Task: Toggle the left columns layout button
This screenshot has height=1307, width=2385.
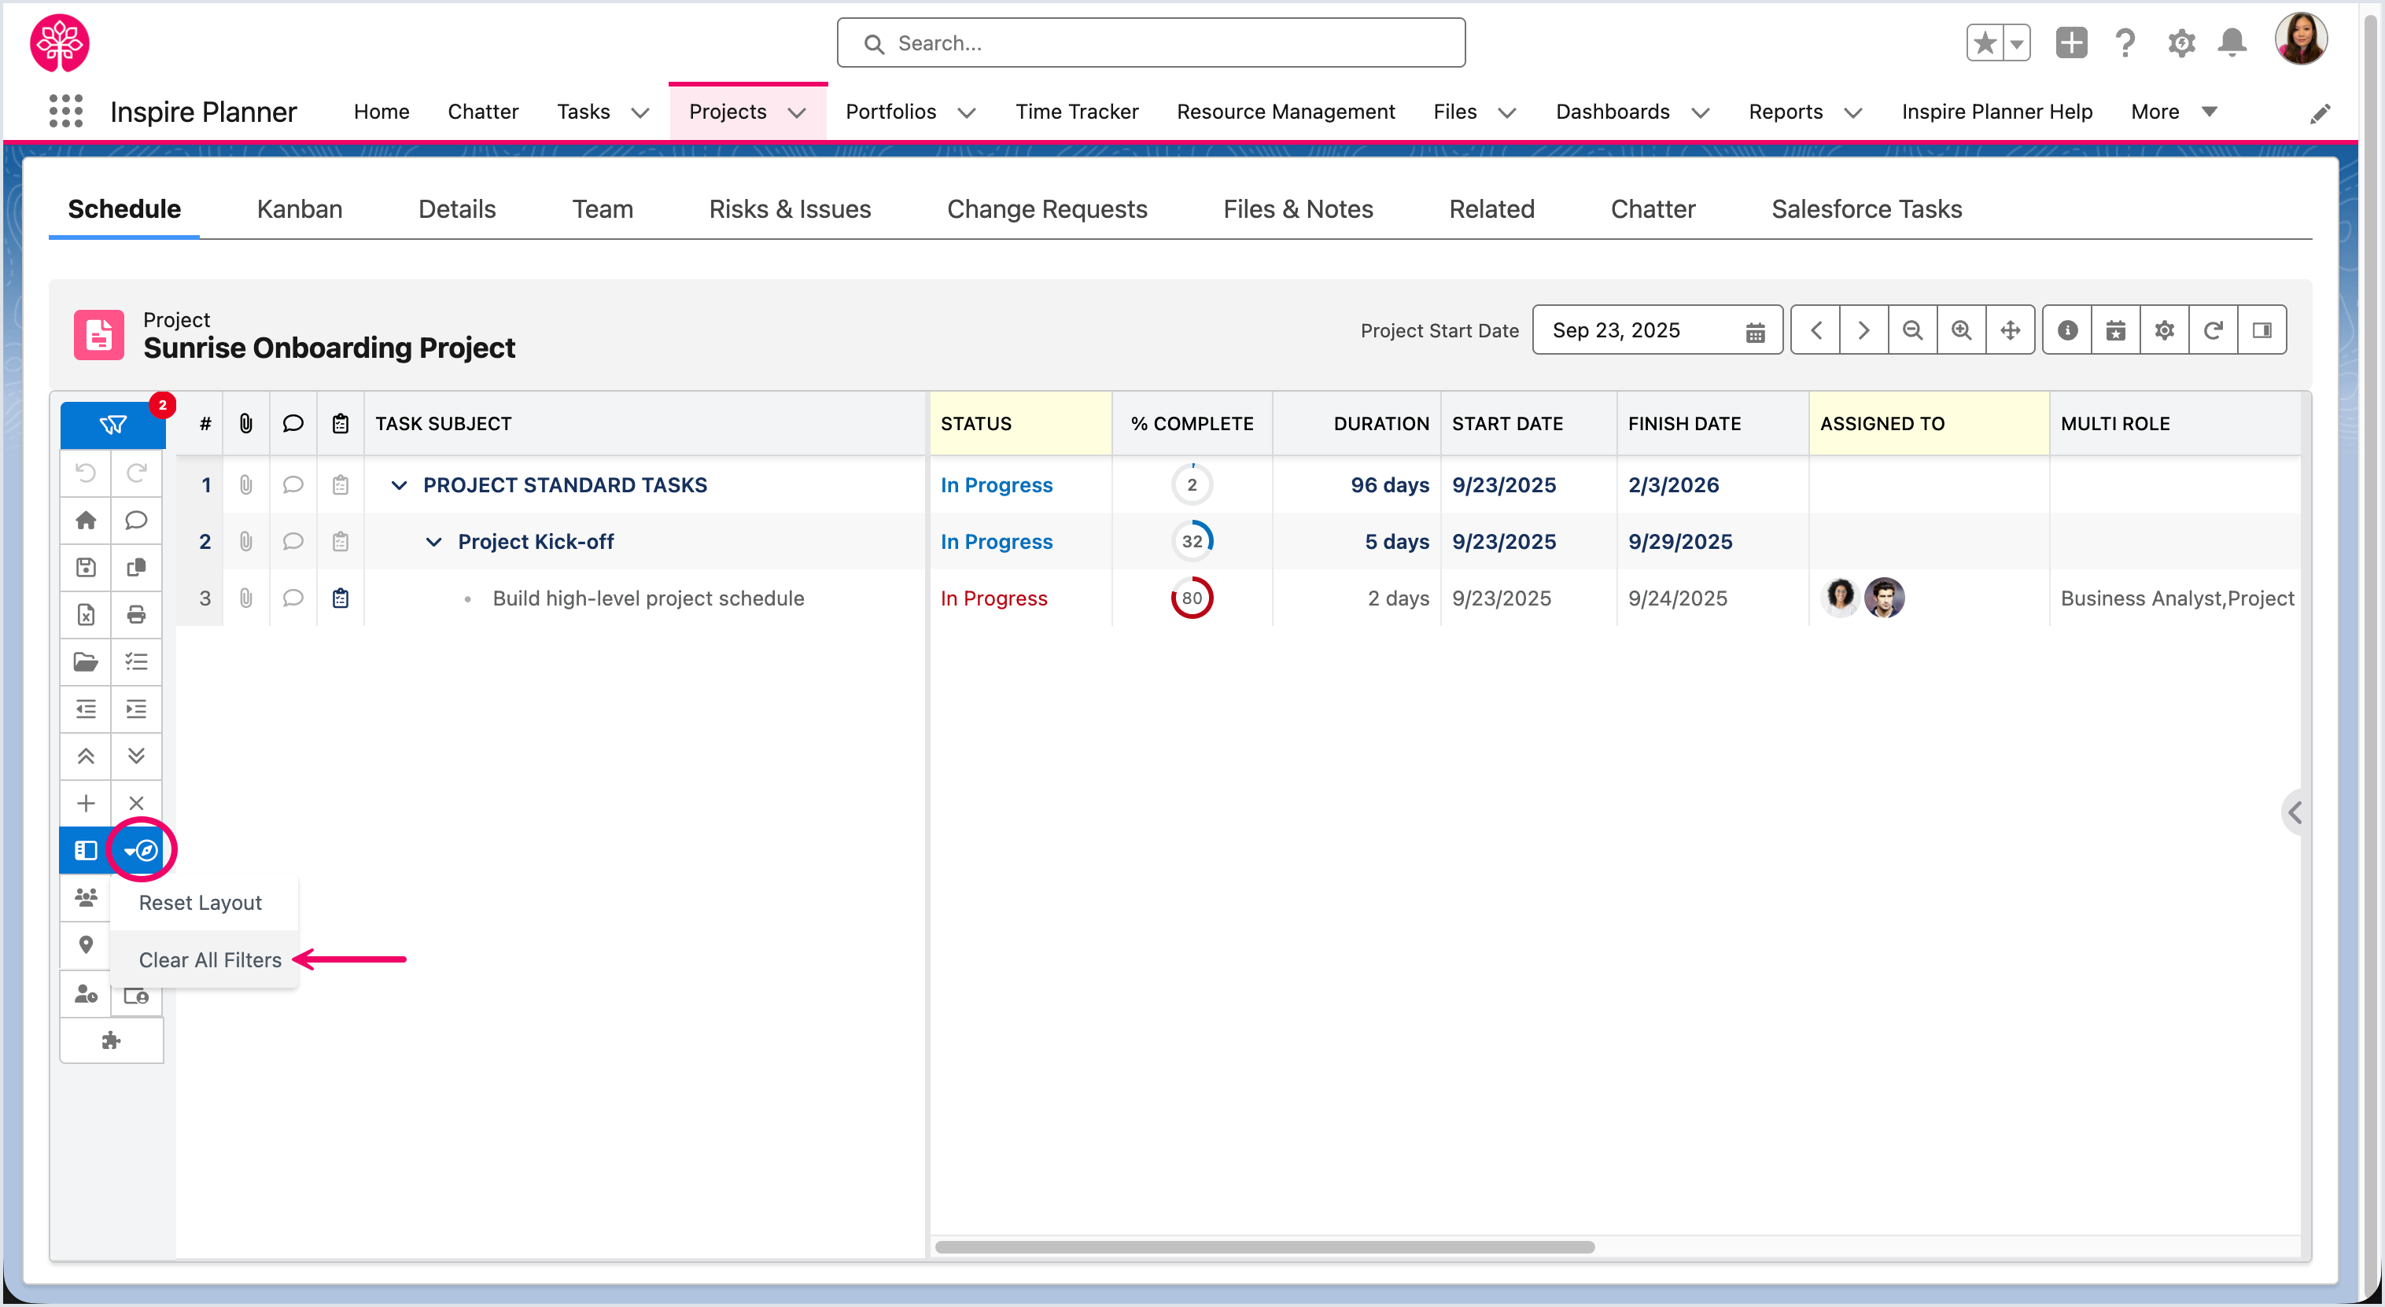Action: [x=85, y=850]
